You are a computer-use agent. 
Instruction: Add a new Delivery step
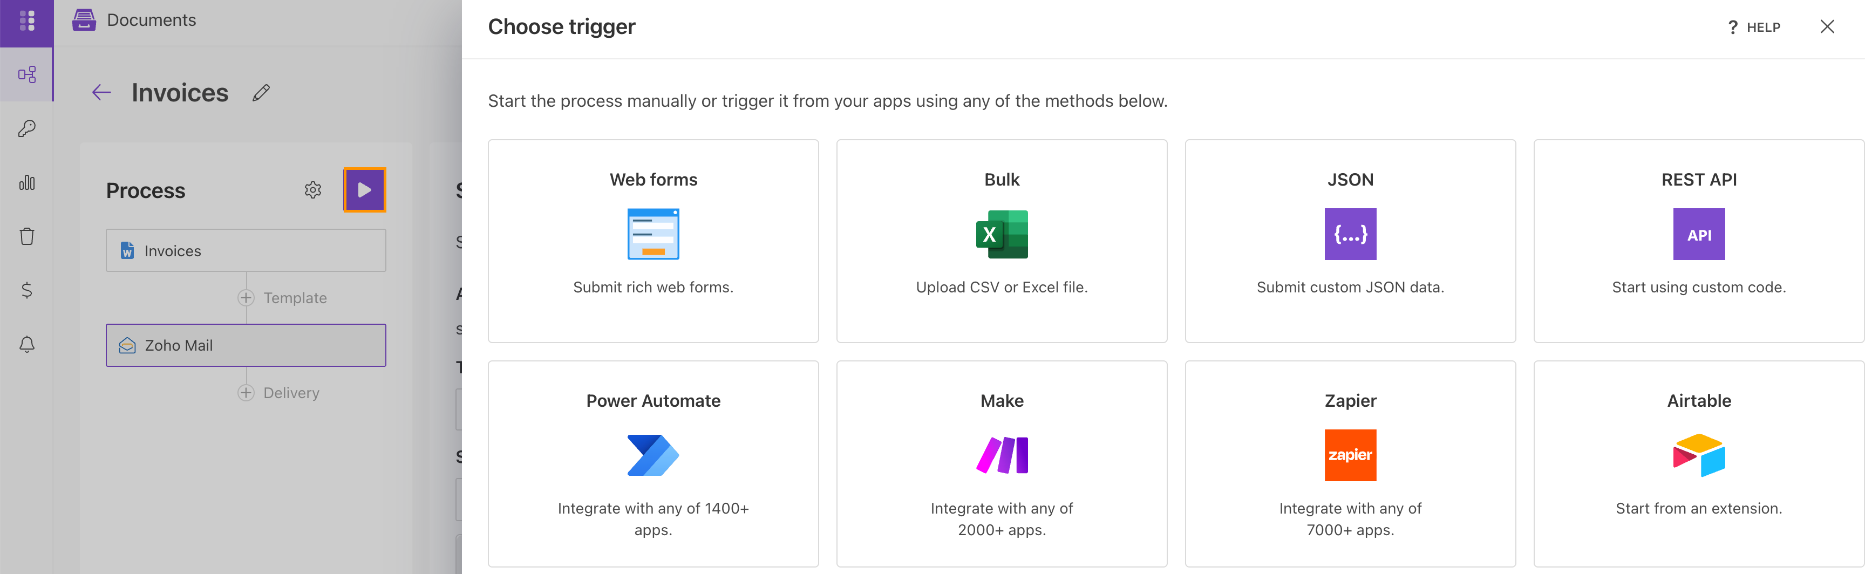[246, 392]
